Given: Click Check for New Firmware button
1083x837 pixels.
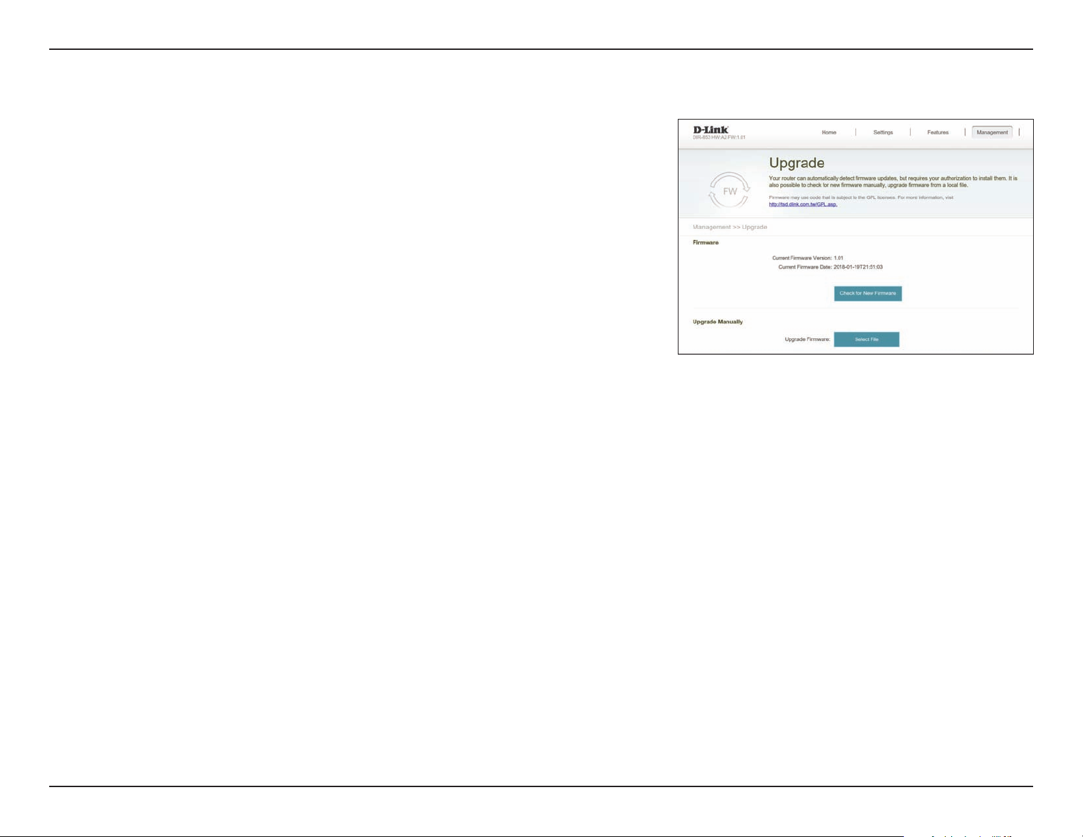Looking at the screenshot, I should pos(868,293).
